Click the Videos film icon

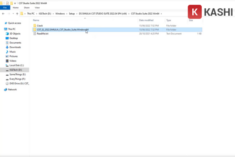(x=7, y=61)
